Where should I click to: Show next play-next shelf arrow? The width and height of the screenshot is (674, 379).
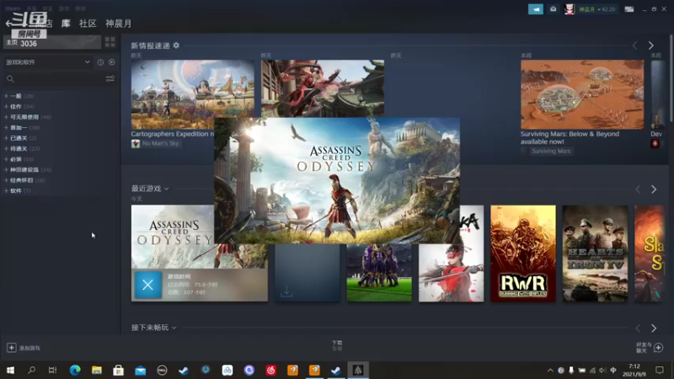654,328
